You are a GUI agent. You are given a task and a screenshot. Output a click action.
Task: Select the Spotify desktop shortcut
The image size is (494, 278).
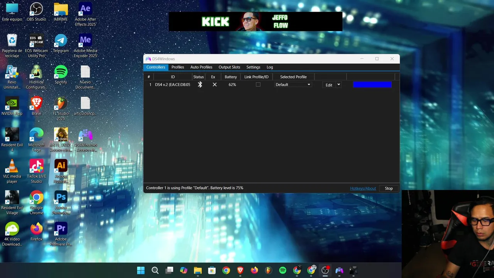(61, 75)
